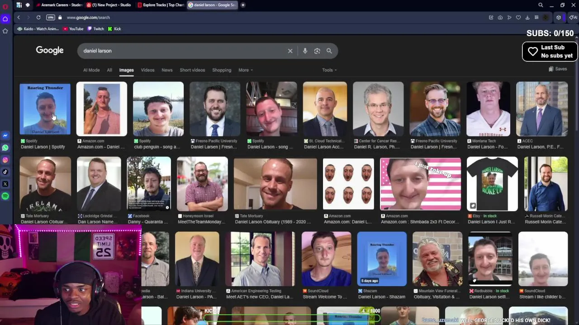Select the All results tab

pyautogui.click(x=109, y=70)
